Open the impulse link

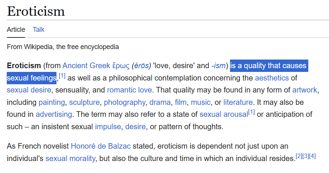108,127
